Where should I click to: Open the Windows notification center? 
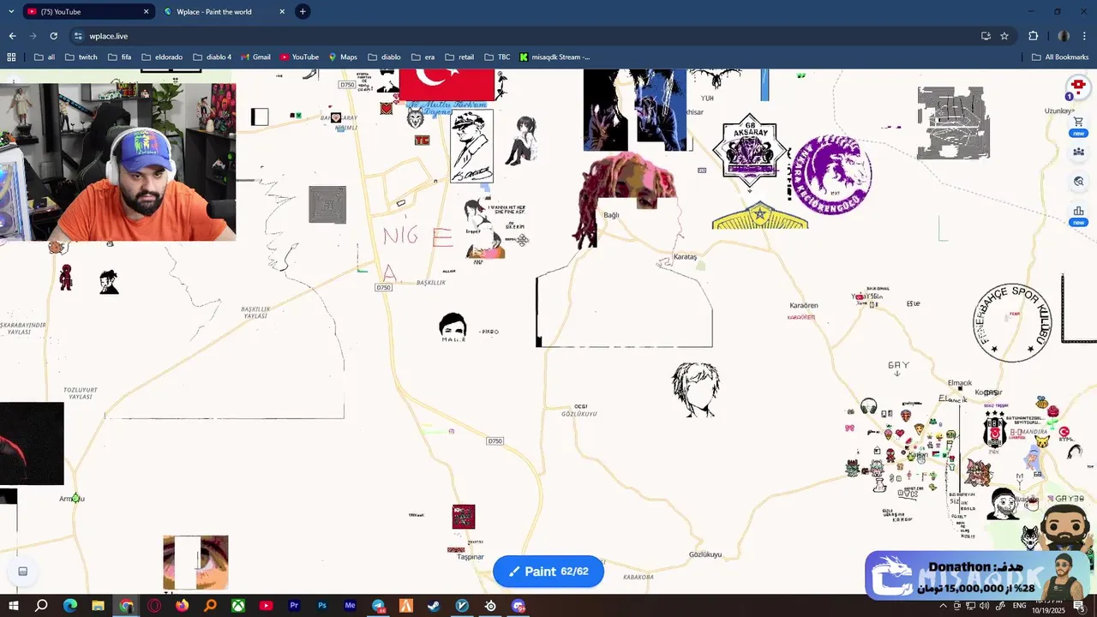click(1078, 606)
